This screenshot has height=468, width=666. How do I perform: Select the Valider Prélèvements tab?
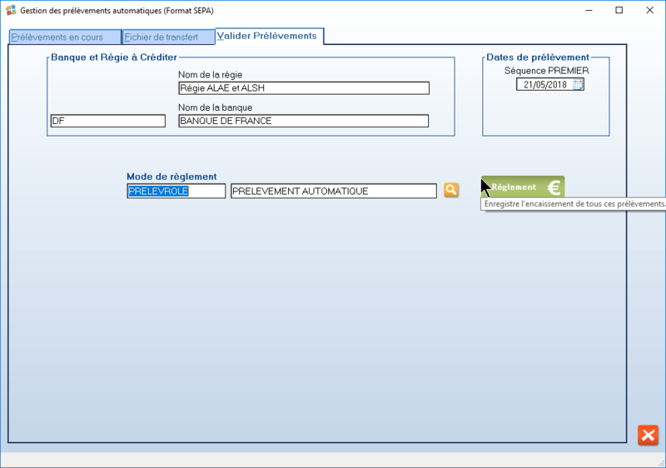tap(270, 36)
